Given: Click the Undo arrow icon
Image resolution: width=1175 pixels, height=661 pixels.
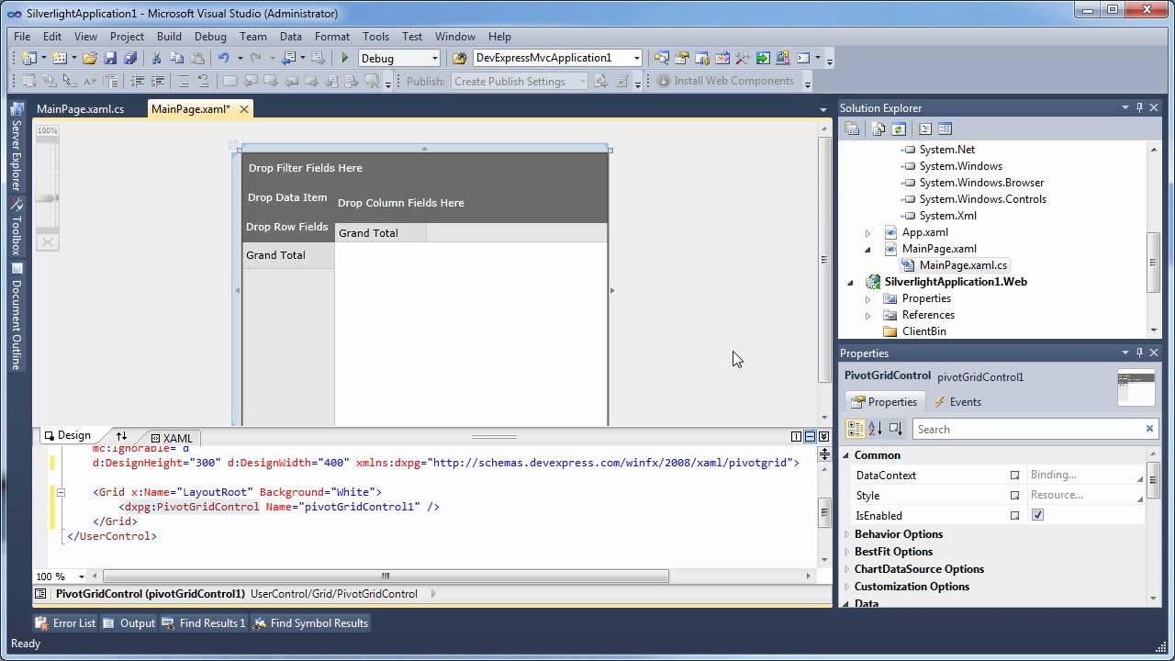Looking at the screenshot, I should 223,58.
